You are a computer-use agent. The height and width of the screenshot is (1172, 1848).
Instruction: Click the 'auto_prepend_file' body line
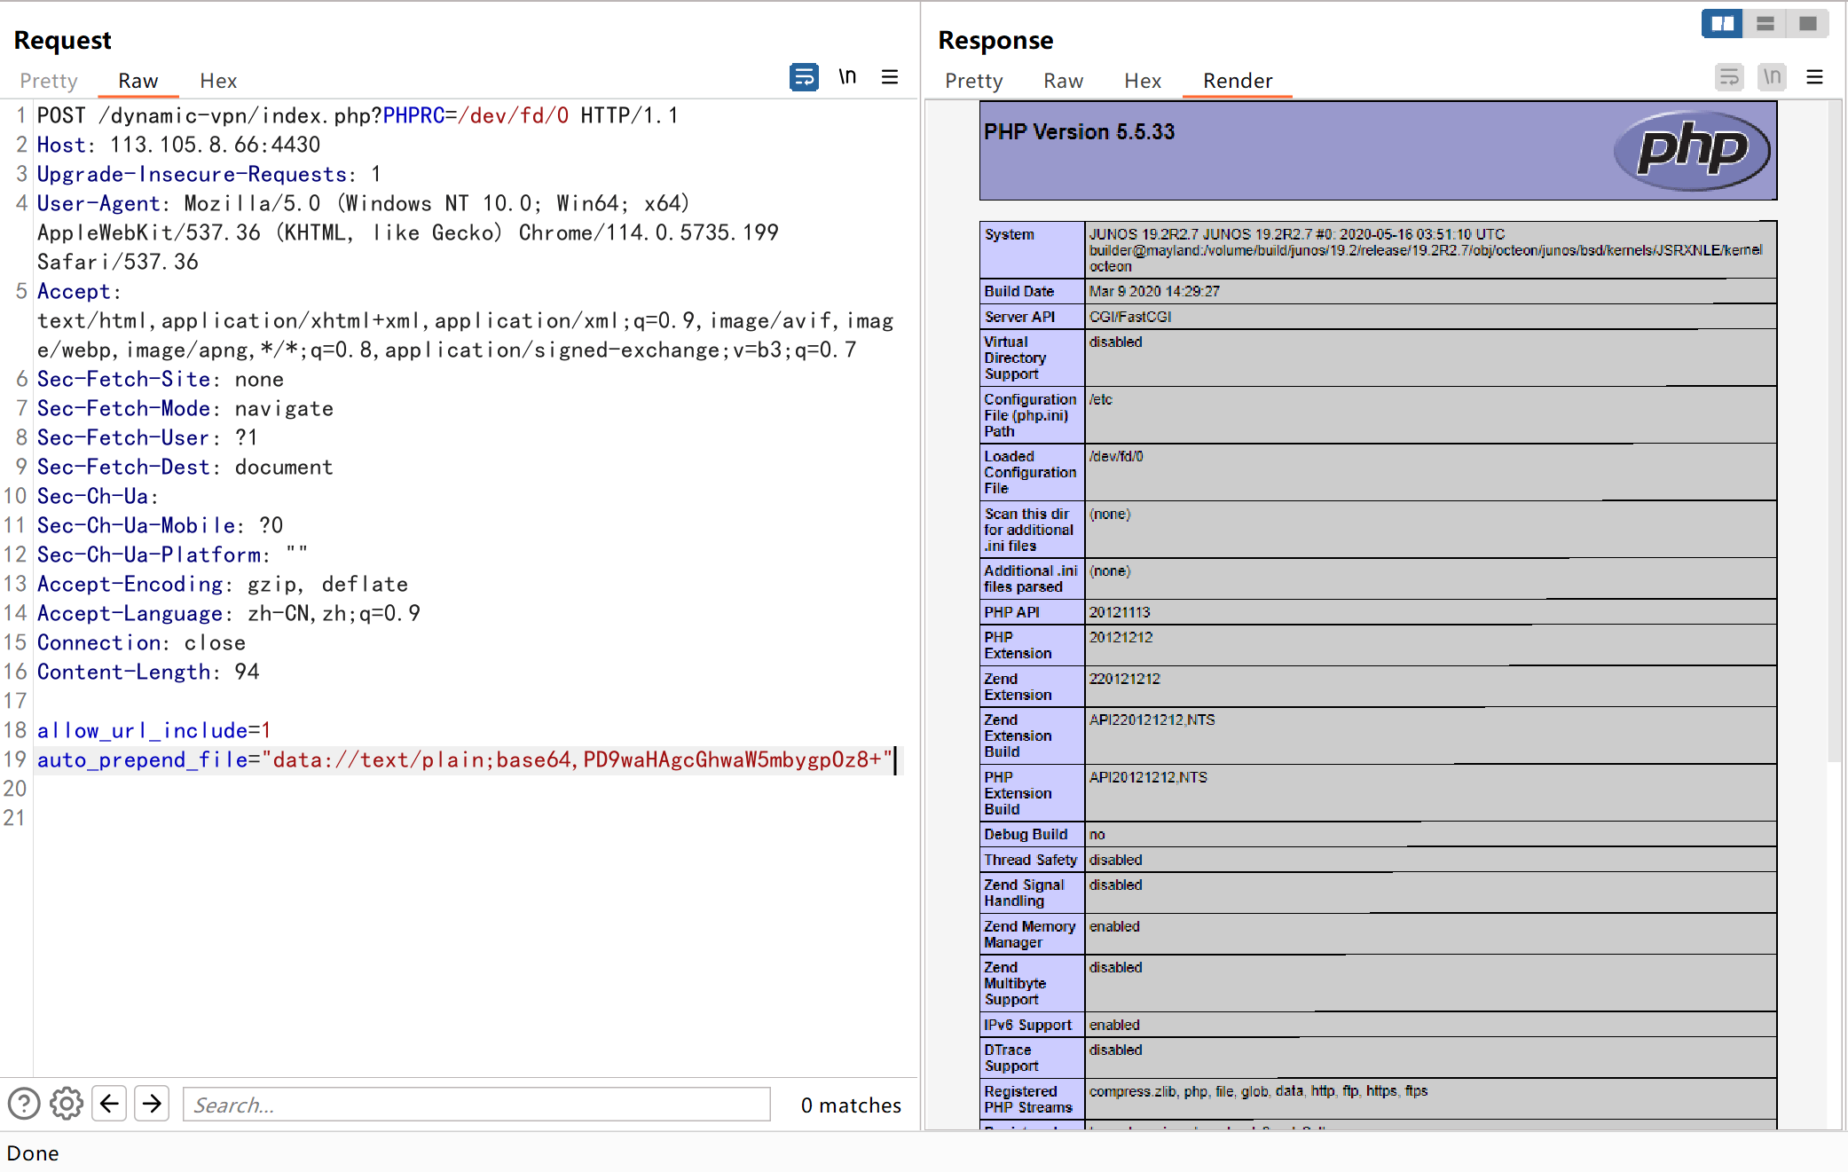(x=465, y=759)
